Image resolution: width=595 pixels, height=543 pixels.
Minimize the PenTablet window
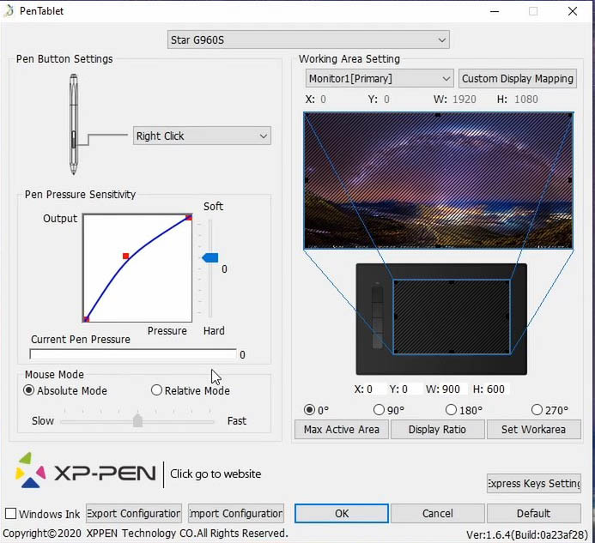point(495,11)
